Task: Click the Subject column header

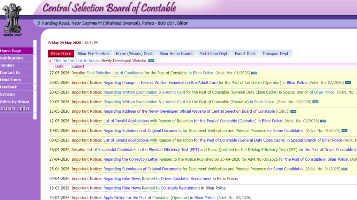Action: [x=78, y=66]
